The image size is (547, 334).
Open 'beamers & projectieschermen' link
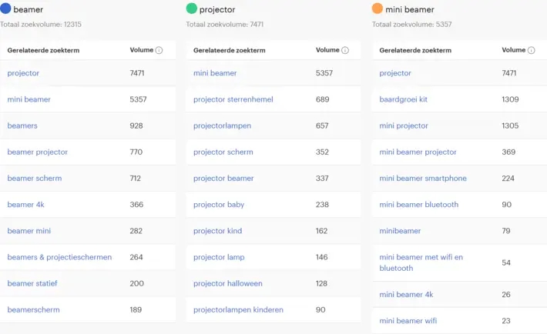coord(59,257)
